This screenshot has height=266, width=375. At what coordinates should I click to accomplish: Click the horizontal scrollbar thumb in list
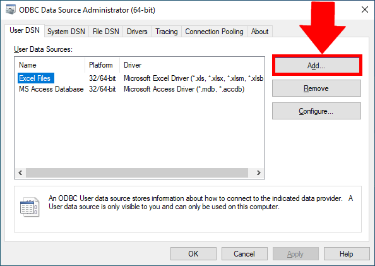(137, 172)
